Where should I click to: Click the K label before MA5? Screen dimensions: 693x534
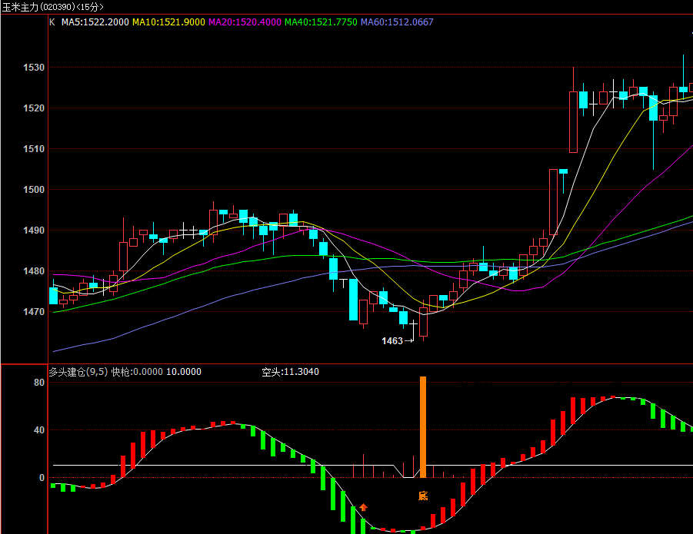[x=52, y=22]
